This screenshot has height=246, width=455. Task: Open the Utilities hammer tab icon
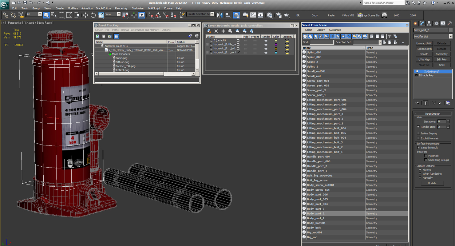tap(449, 23)
